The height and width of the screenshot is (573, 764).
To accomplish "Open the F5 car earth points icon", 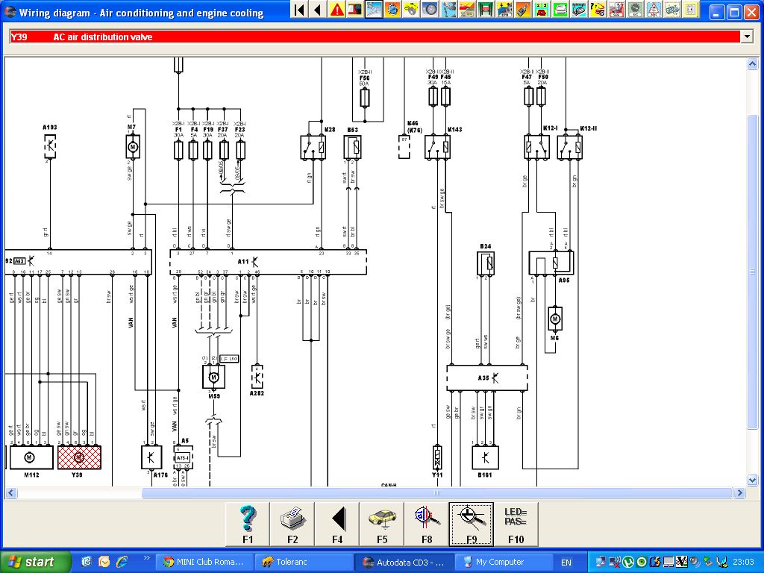I will pos(382,525).
